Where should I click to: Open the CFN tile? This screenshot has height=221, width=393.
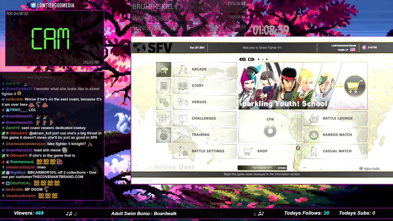(270, 127)
